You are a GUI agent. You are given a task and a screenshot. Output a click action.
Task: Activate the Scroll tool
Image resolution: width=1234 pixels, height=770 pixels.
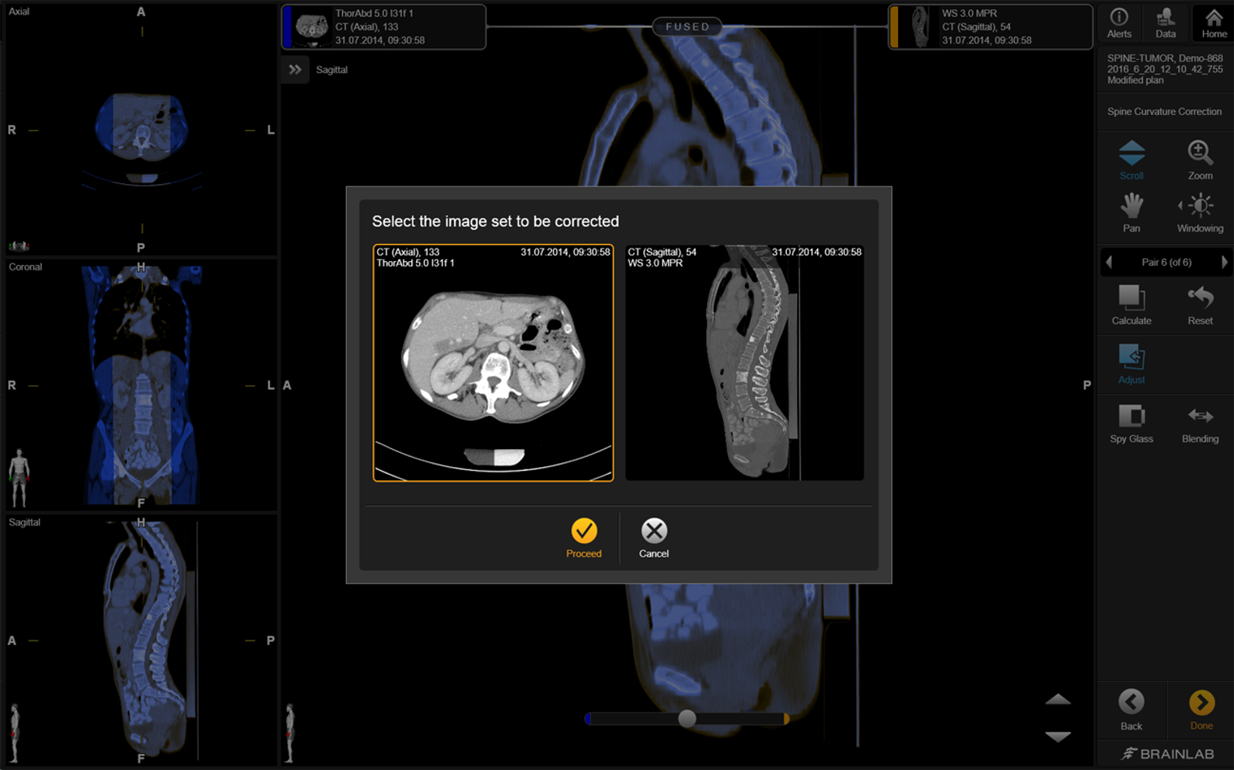click(1131, 160)
